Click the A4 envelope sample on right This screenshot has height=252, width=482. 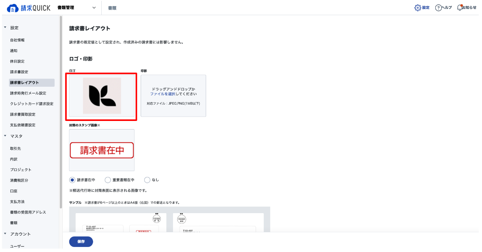point(218,222)
